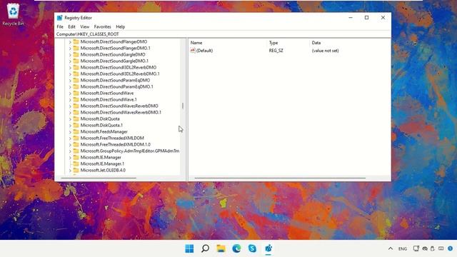The width and height of the screenshot is (457, 257).
Task: Select the (Default) value name
Action: tap(205, 51)
